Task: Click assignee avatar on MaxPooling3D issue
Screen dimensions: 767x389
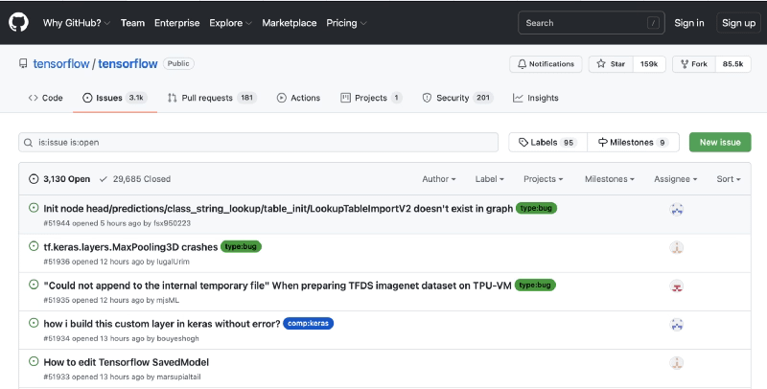Action: [676, 247]
